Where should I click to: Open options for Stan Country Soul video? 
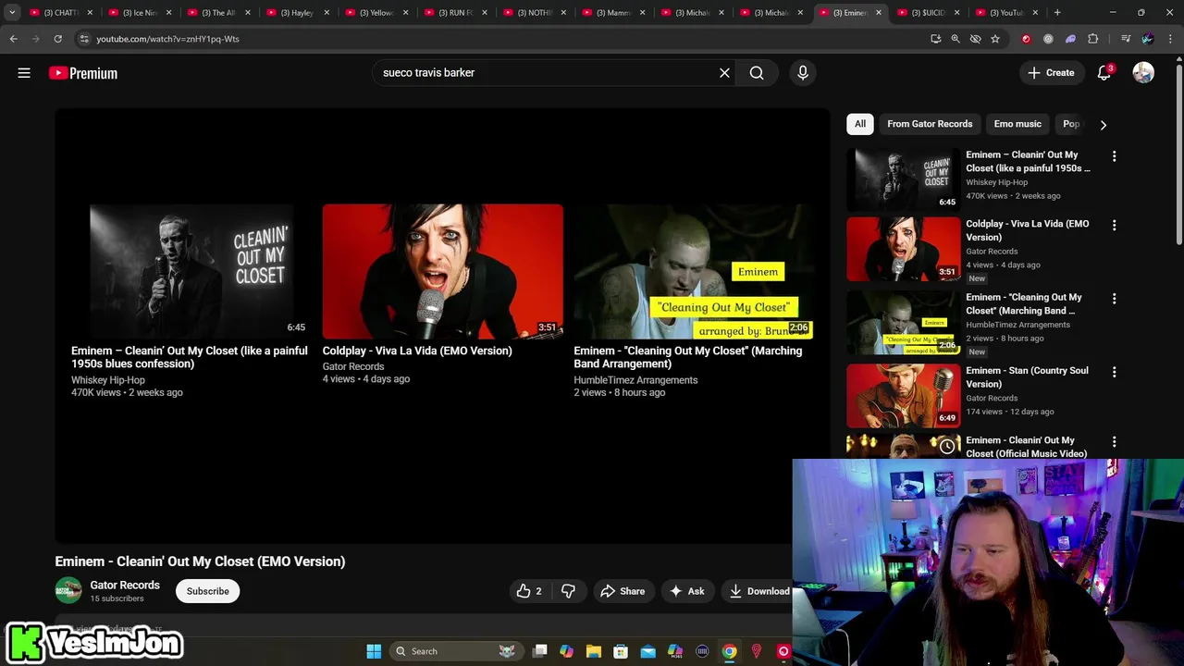tap(1114, 372)
